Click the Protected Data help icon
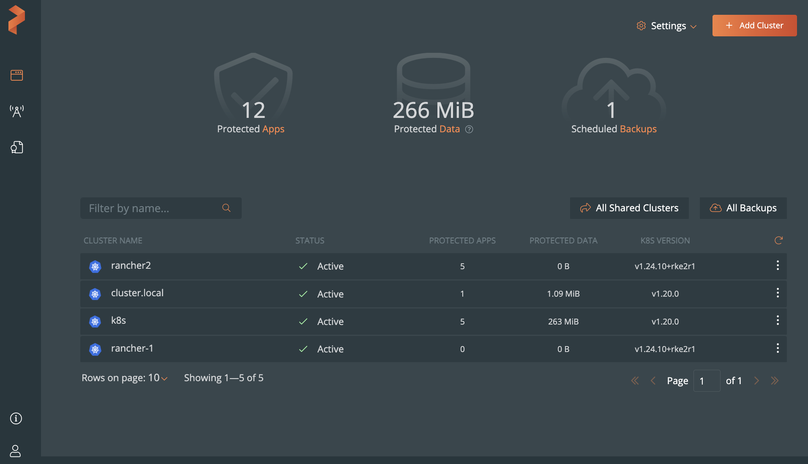The width and height of the screenshot is (808, 464). click(469, 129)
